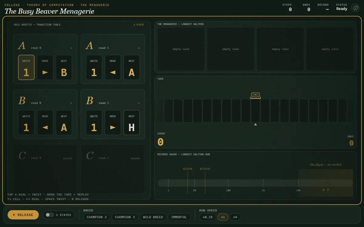This screenshot has width=364, height=227.
Task: Twist the A read 0 WRITE dial
Action: point(26,67)
